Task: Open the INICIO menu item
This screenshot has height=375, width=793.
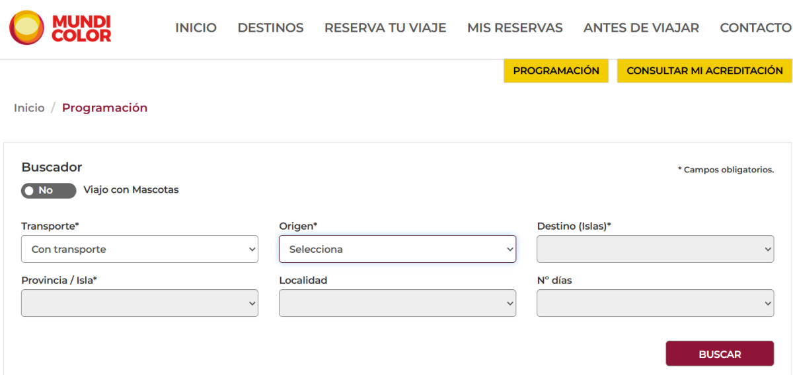Action: pos(196,28)
